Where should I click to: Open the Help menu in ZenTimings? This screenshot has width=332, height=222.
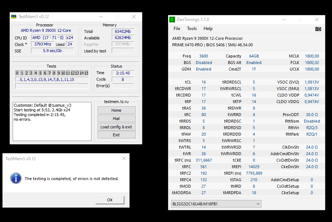point(208,29)
